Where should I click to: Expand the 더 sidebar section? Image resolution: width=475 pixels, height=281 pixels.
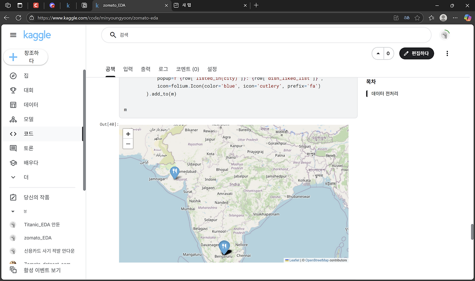click(26, 177)
